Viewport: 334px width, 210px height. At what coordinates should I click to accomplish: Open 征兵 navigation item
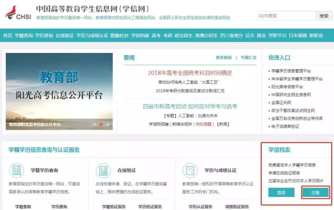250,35
